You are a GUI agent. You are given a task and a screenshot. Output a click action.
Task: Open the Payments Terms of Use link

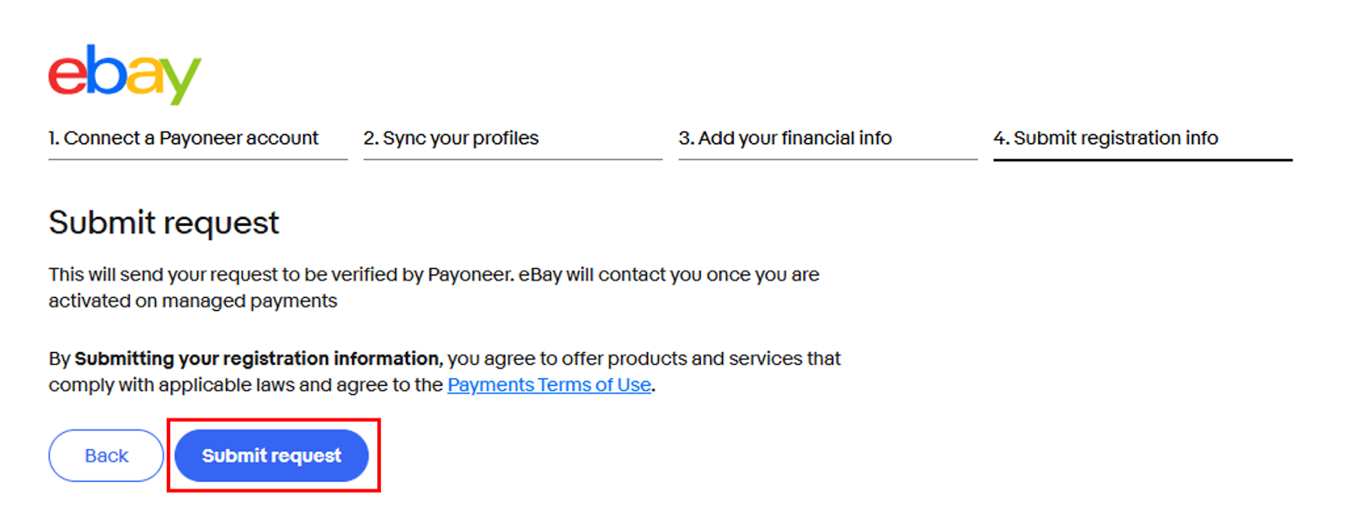(x=549, y=385)
